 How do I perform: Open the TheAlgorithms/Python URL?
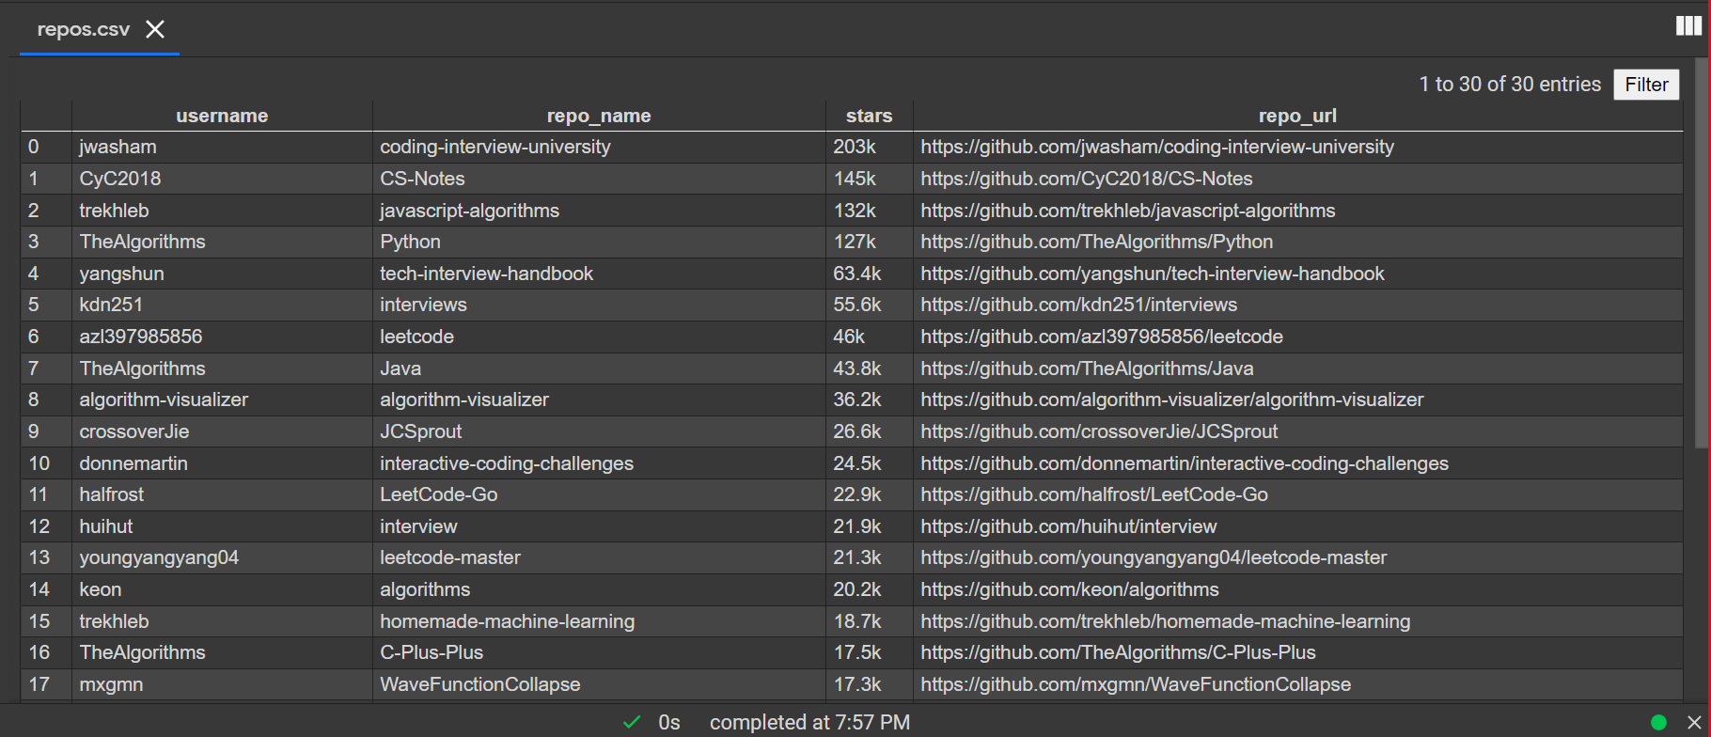tap(1097, 242)
